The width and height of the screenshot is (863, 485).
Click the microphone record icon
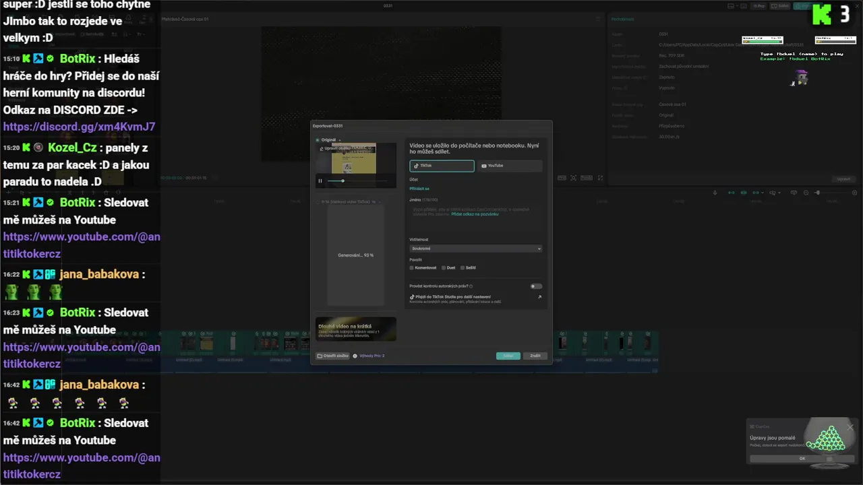coord(715,193)
